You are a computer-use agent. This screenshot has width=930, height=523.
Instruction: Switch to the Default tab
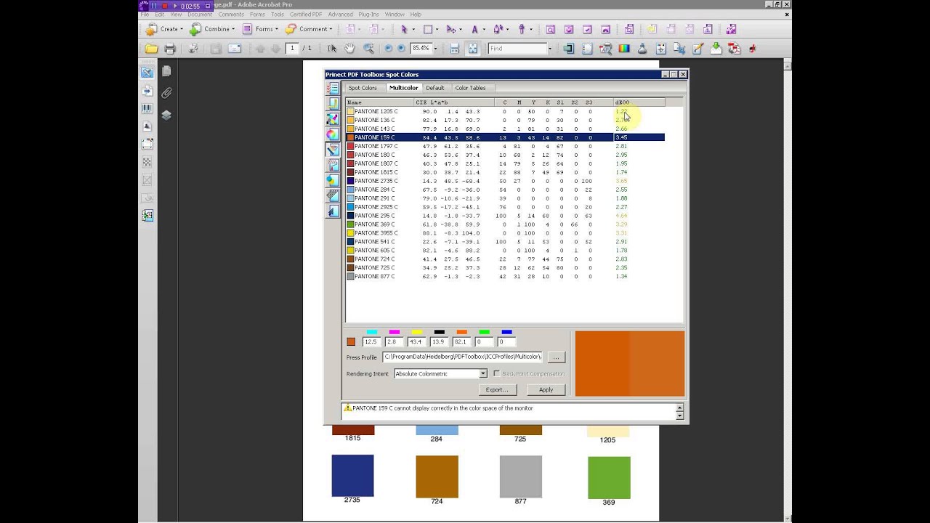[435, 88]
